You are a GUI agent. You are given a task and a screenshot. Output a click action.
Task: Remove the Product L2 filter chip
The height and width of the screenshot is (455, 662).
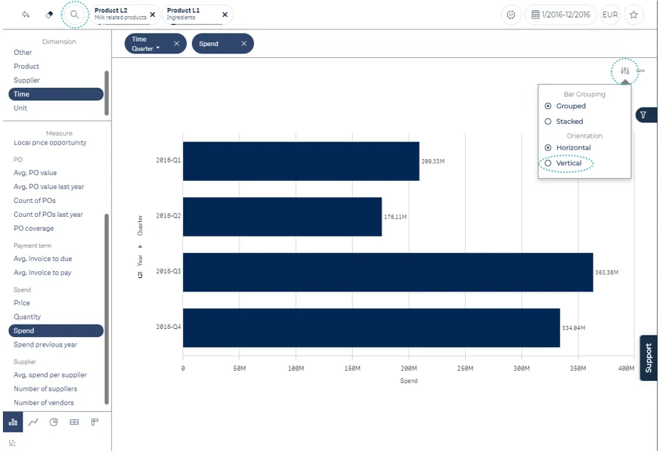pos(152,15)
